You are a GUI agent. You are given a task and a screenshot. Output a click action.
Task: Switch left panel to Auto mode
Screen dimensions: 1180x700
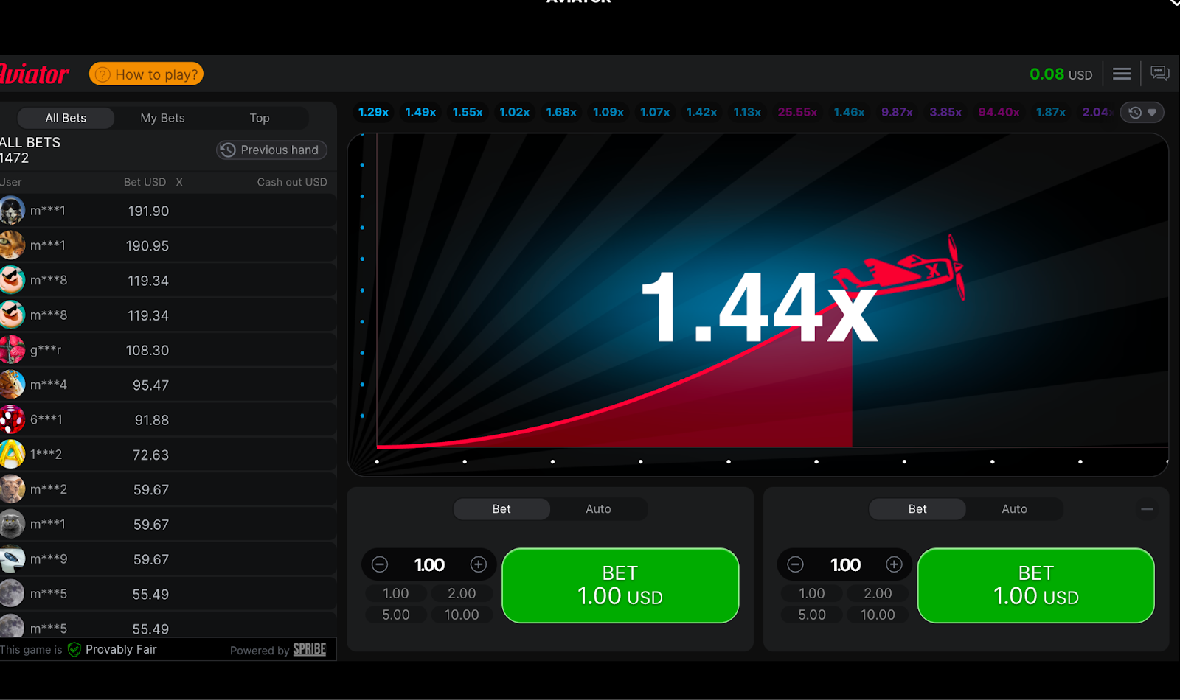(598, 508)
